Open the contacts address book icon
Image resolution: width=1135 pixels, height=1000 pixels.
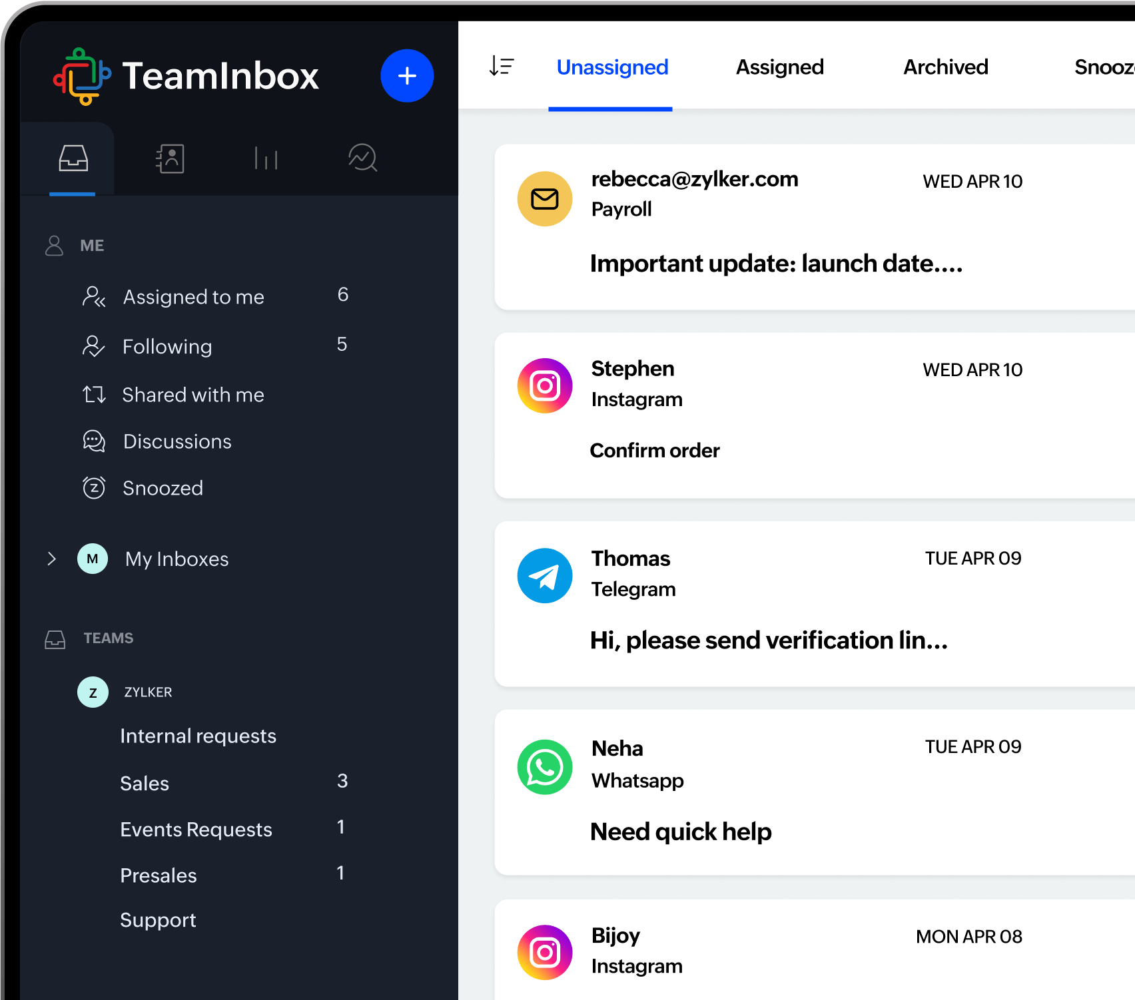pyautogui.click(x=170, y=158)
